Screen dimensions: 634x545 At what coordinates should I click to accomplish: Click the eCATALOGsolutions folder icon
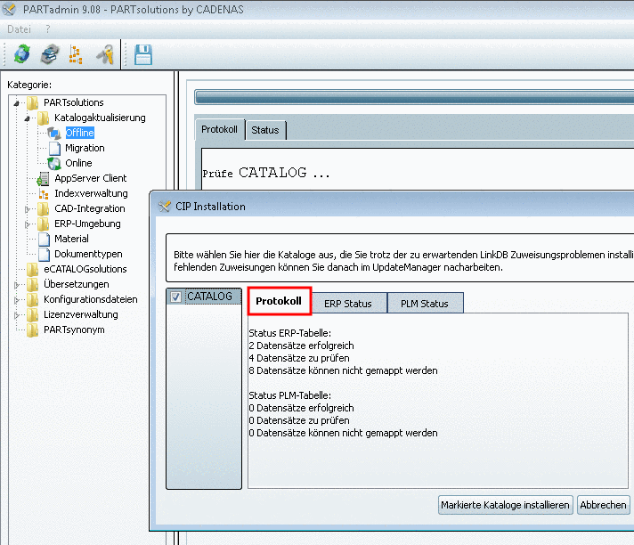click(x=32, y=269)
